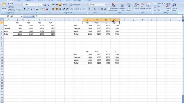Open the Calibri font name dropdown
This screenshot has width=184, height=103.
(x=36, y=5)
